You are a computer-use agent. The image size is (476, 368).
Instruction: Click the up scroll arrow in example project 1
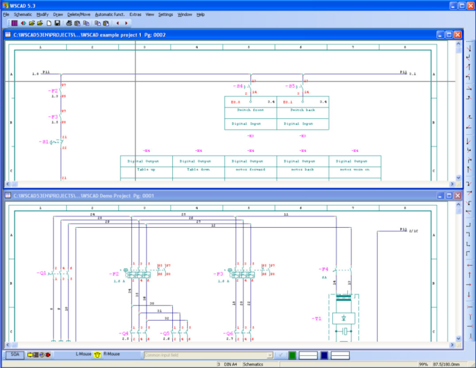click(458, 44)
